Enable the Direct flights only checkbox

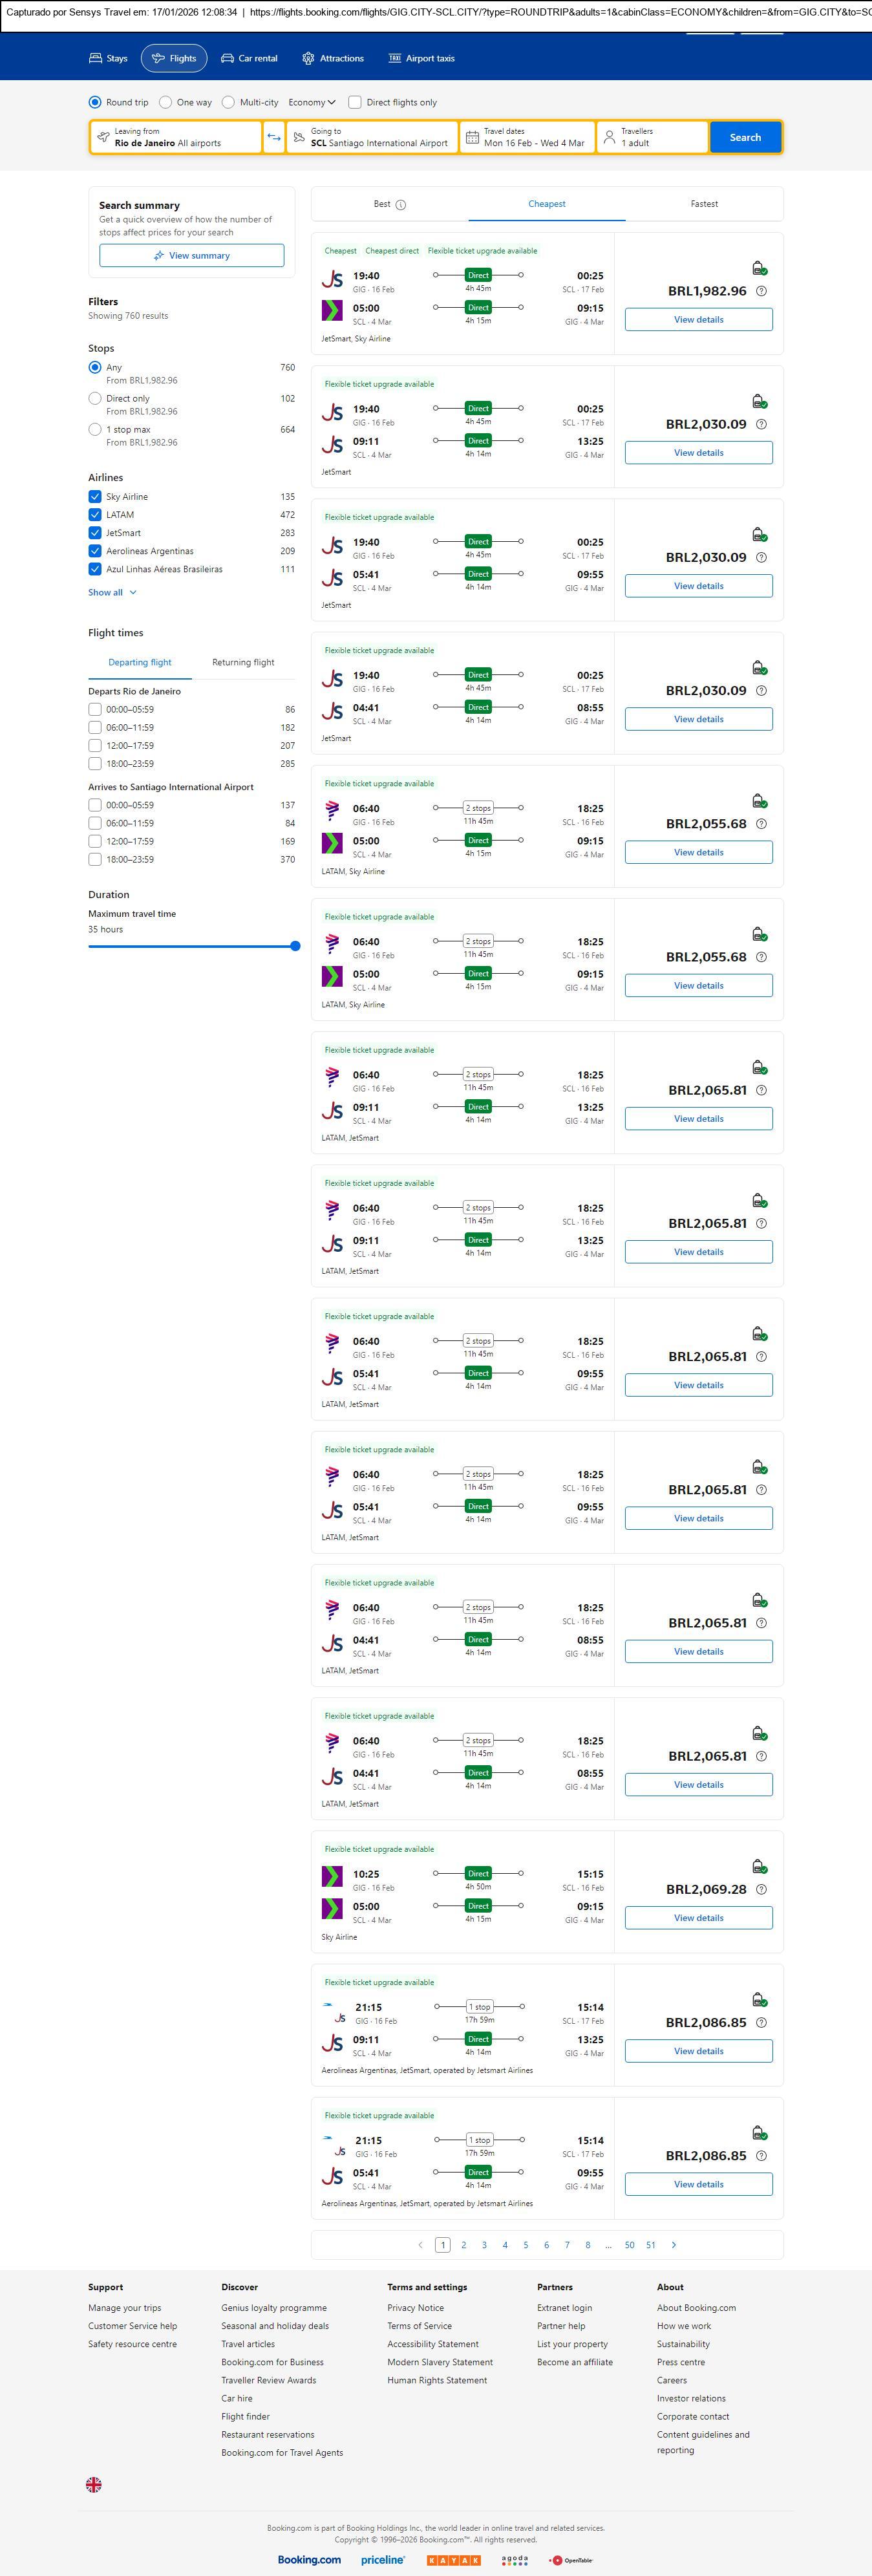[355, 102]
